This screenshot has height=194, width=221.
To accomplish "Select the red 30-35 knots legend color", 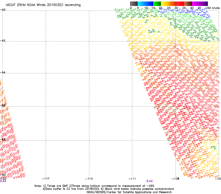I will tap(180, 4).
